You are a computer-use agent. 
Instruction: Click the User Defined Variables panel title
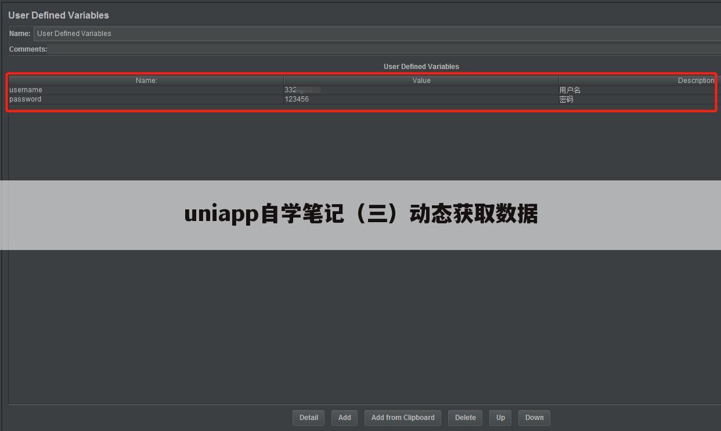click(59, 15)
